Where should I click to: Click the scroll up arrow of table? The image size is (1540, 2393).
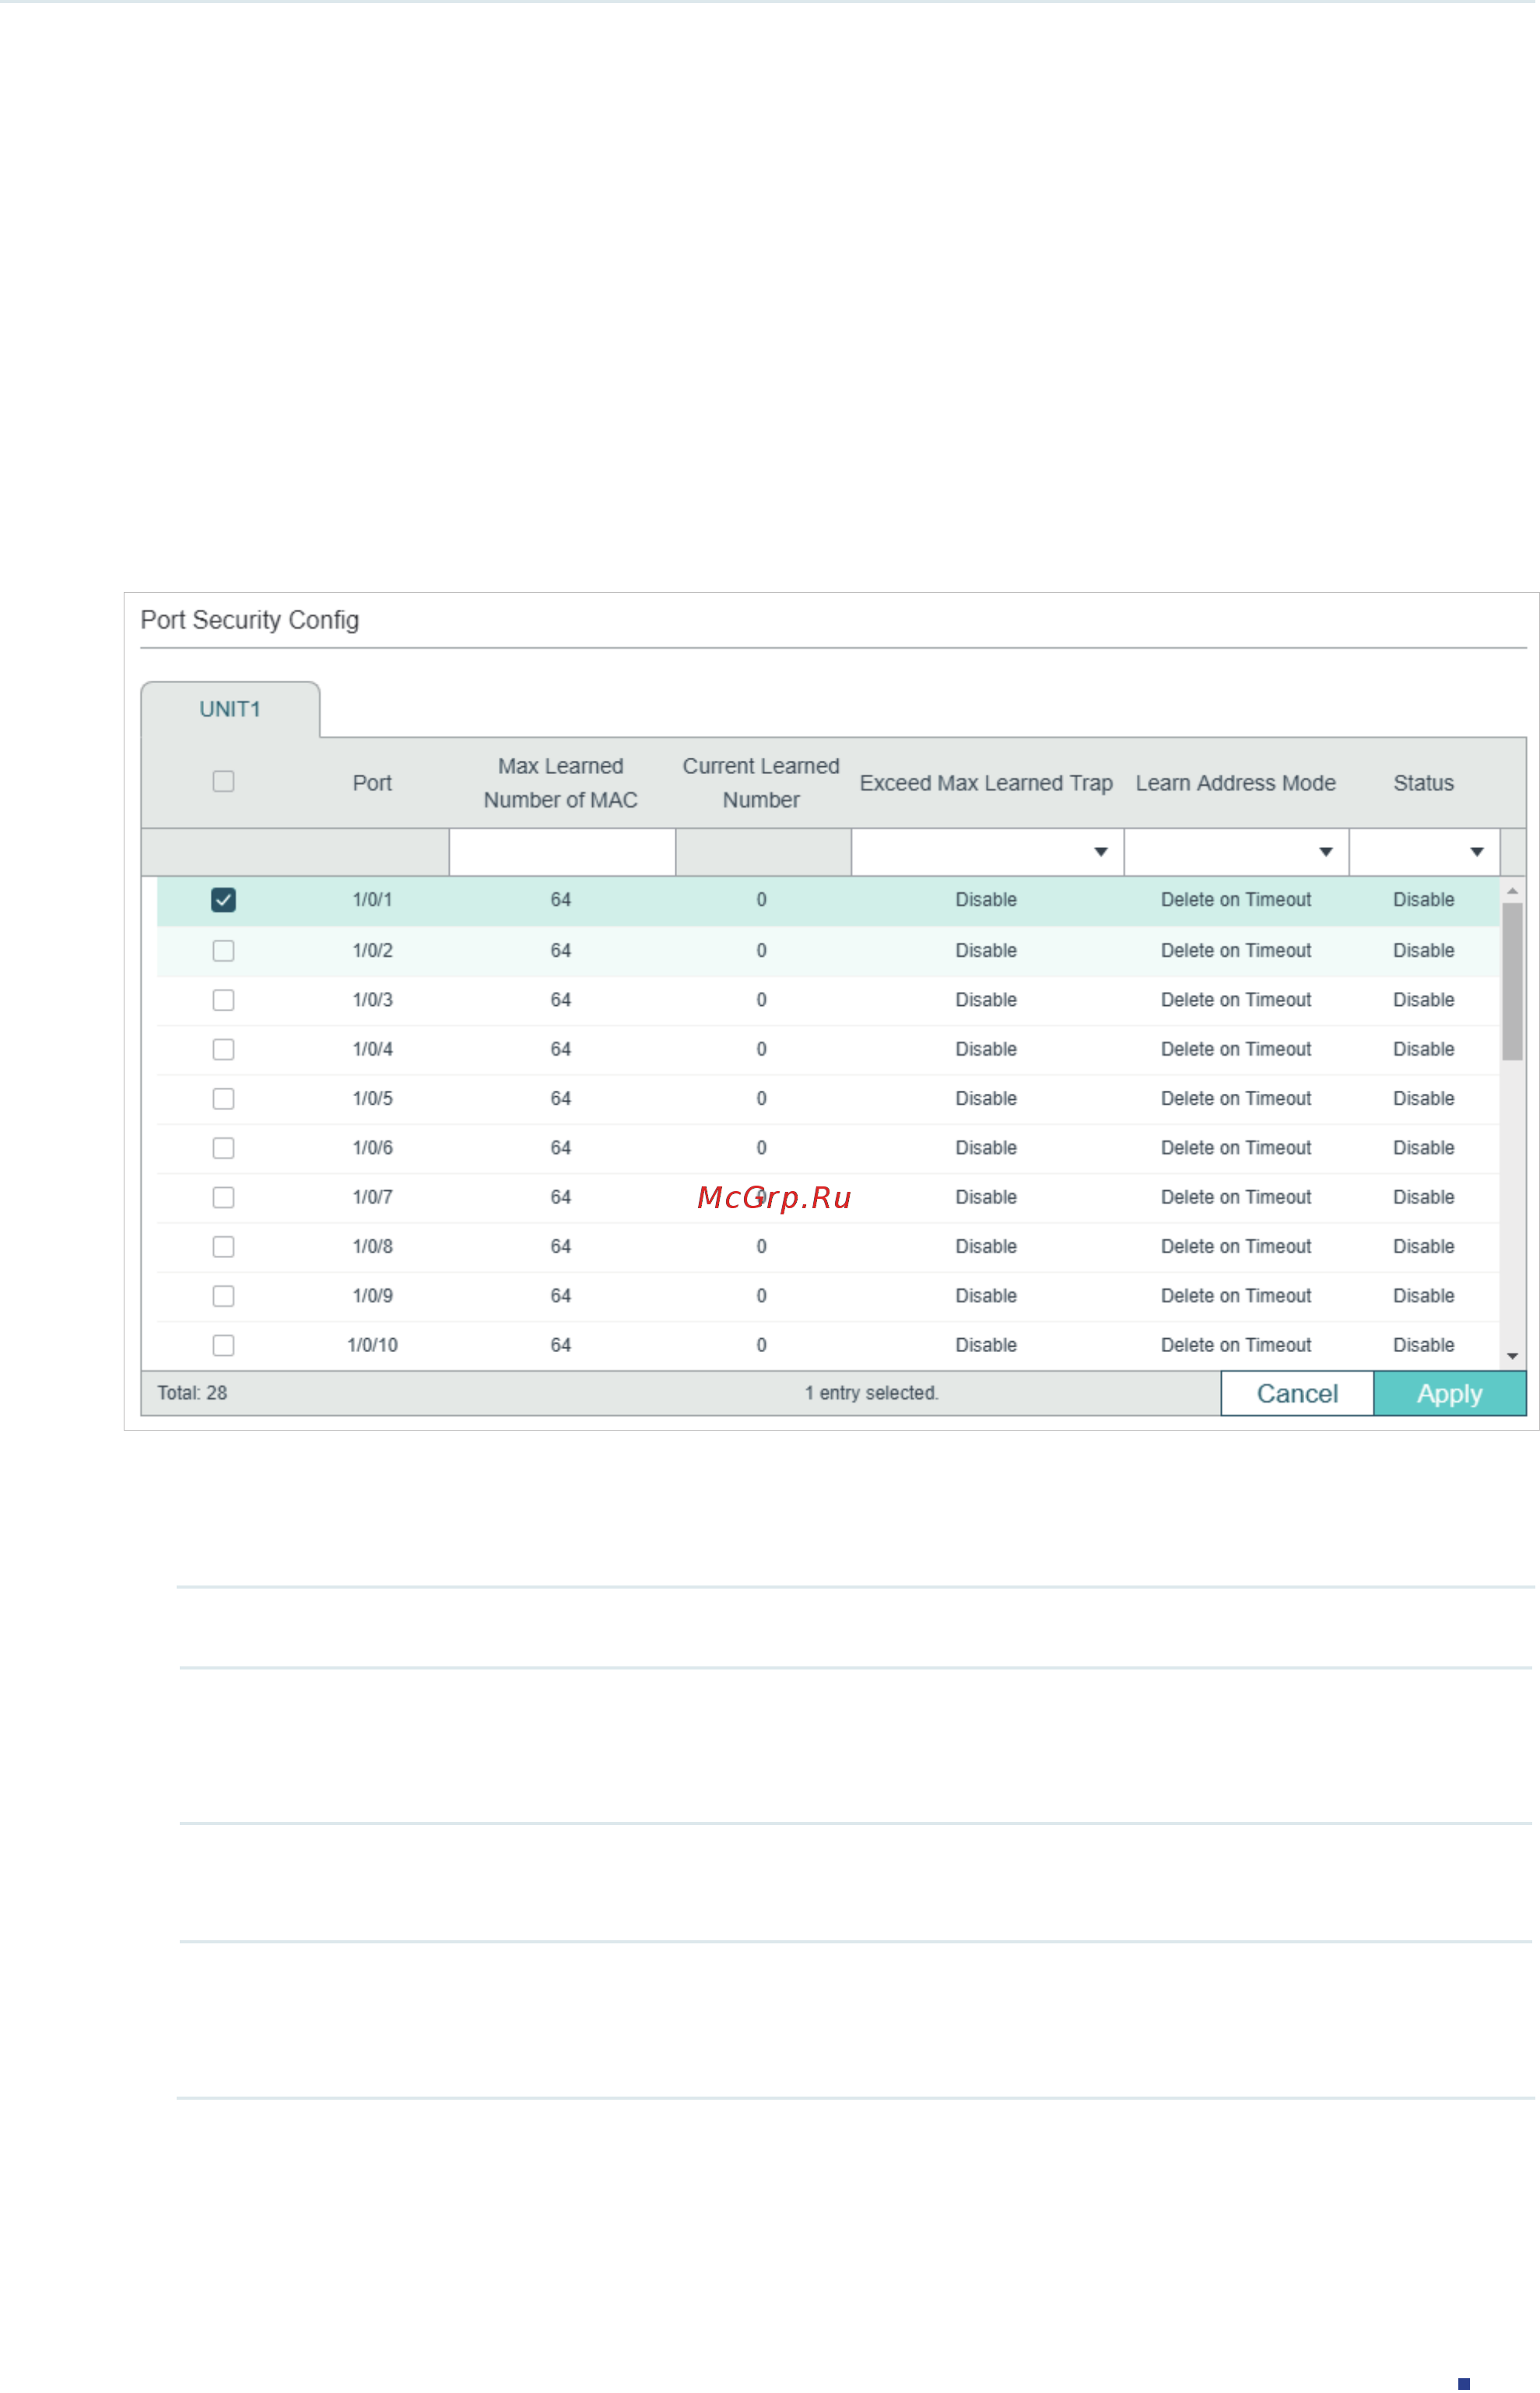1512,890
